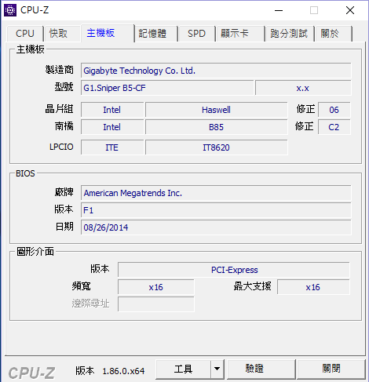Viewport: 369px width, 382px height.
Task: Click the 頻寬 link width value x16
Action: point(156,287)
